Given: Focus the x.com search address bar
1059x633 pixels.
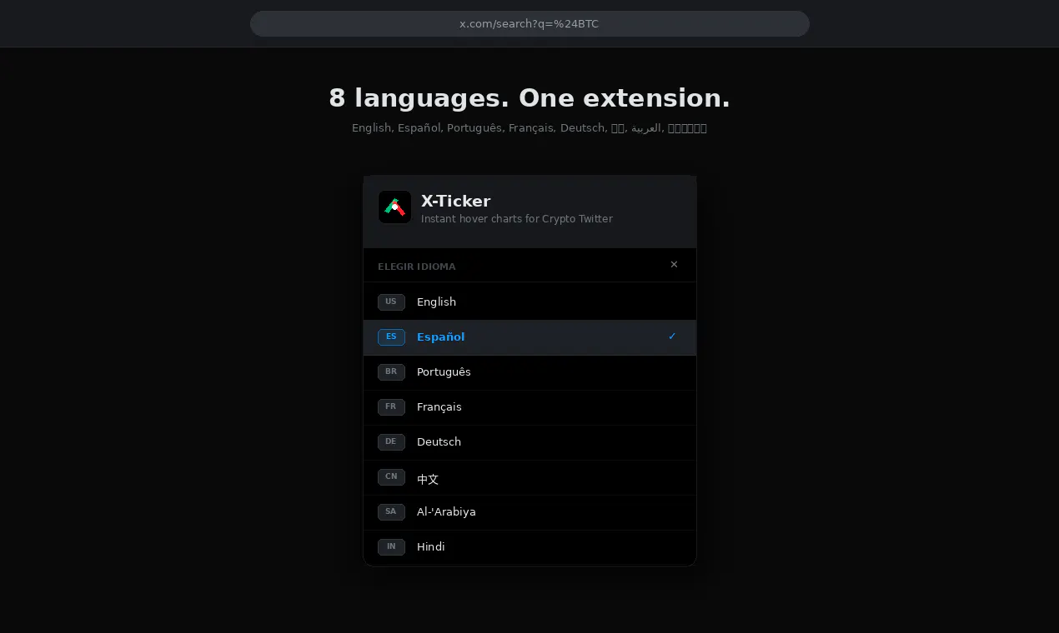Looking at the screenshot, I should [529, 23].
